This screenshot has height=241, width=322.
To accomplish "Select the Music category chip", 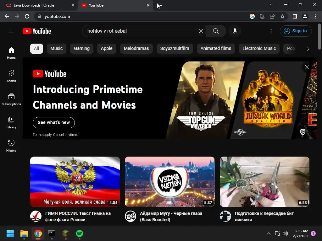I will pyautogui.click(x=57, y=49).
